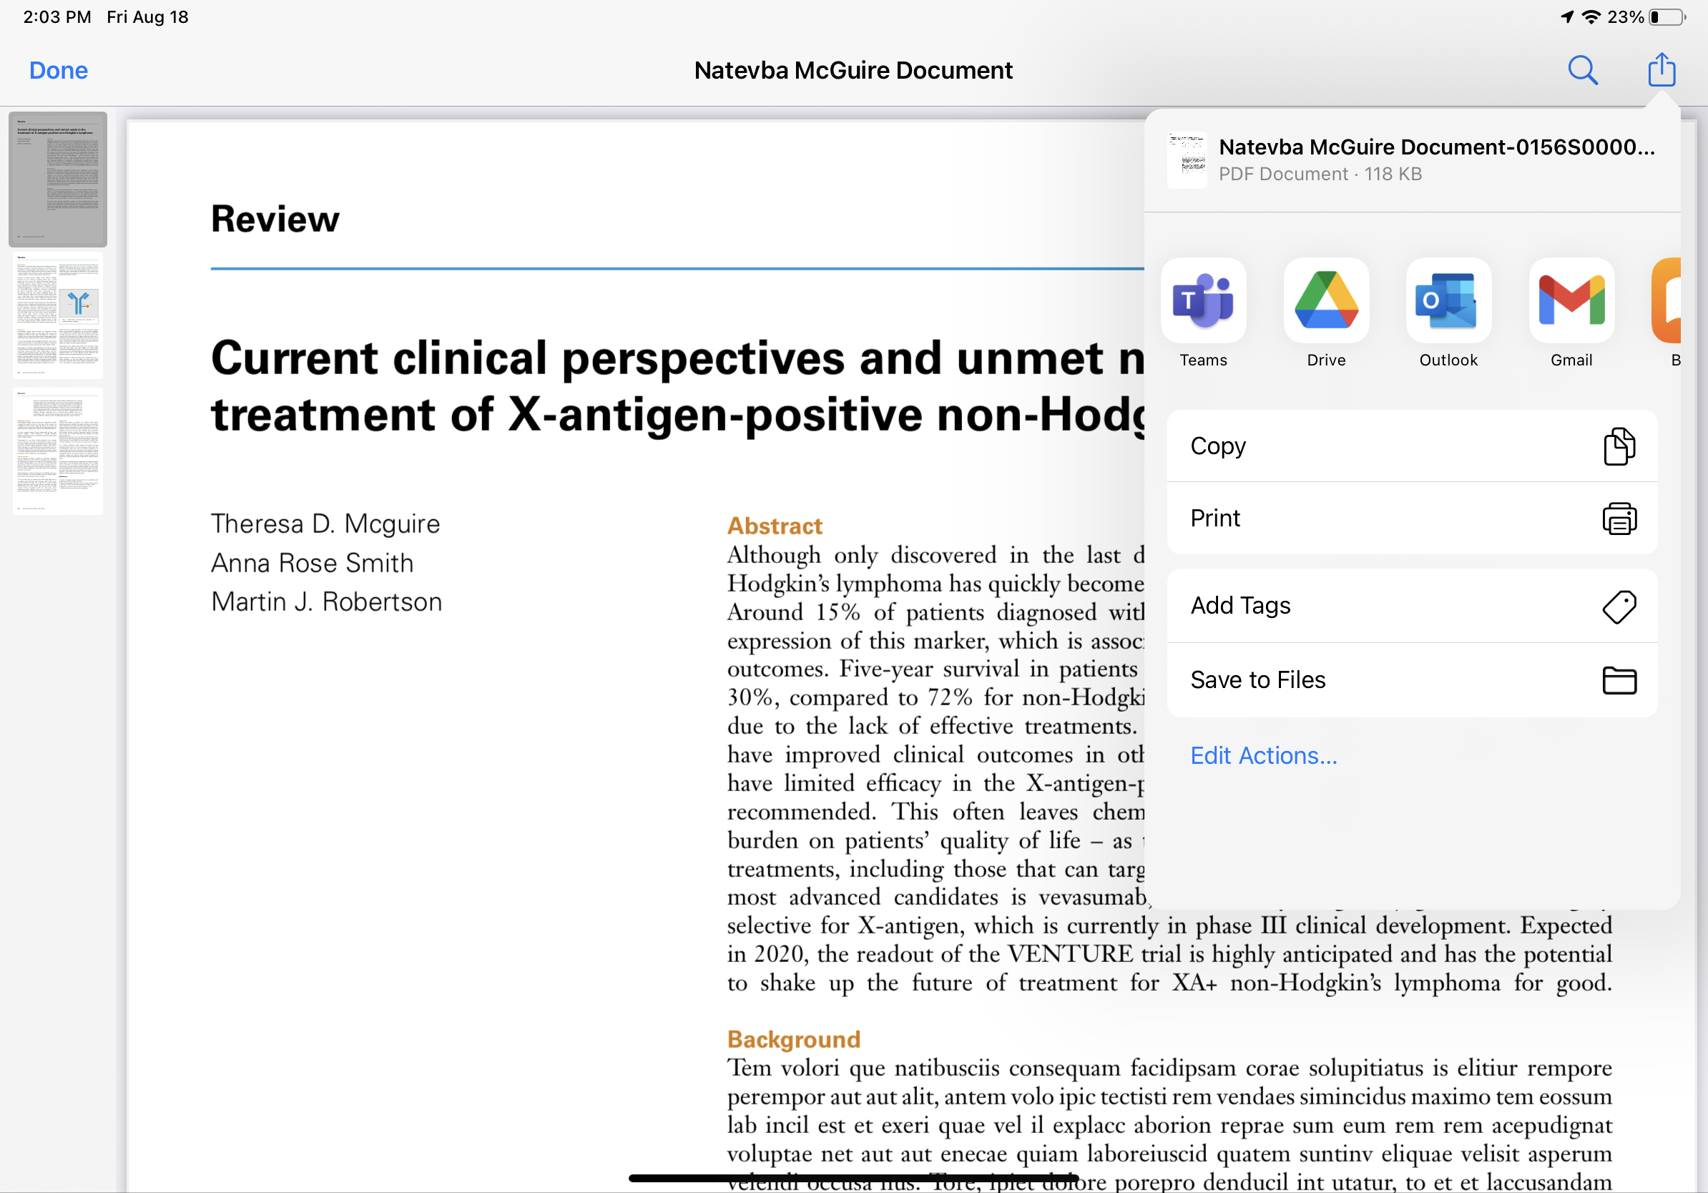Share the document through Gmail
This screenshot has height=1193, width=1708.
[x=1571, y=301]
